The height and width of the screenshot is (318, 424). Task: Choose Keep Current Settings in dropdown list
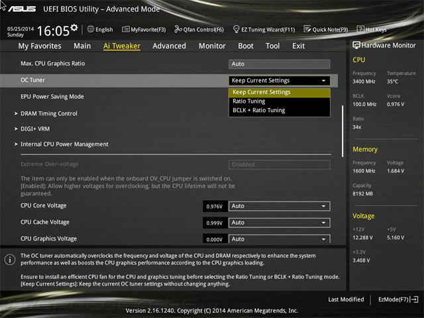tap(280, 92)
